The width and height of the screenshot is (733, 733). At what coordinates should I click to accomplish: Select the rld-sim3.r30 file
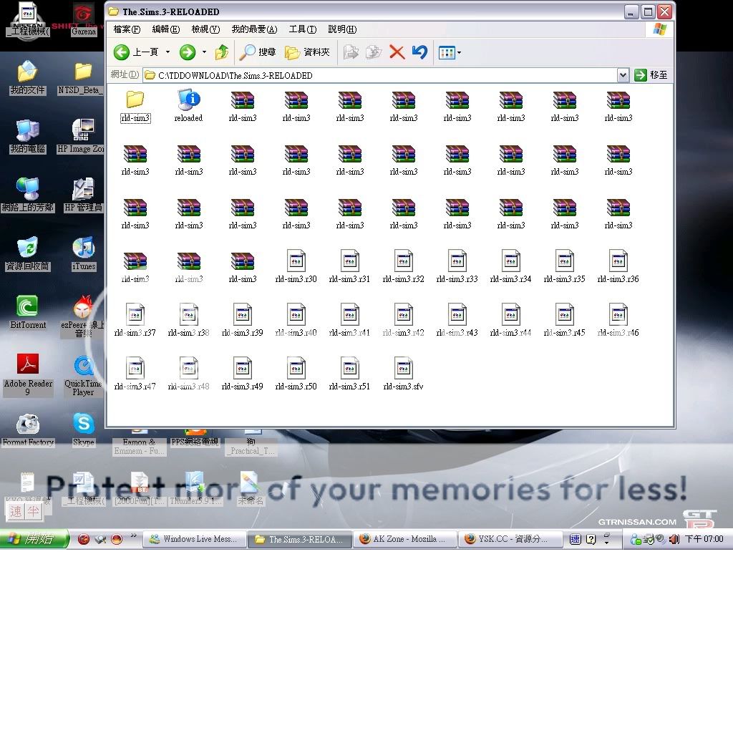pyautogui.click(x=296, y=266)
